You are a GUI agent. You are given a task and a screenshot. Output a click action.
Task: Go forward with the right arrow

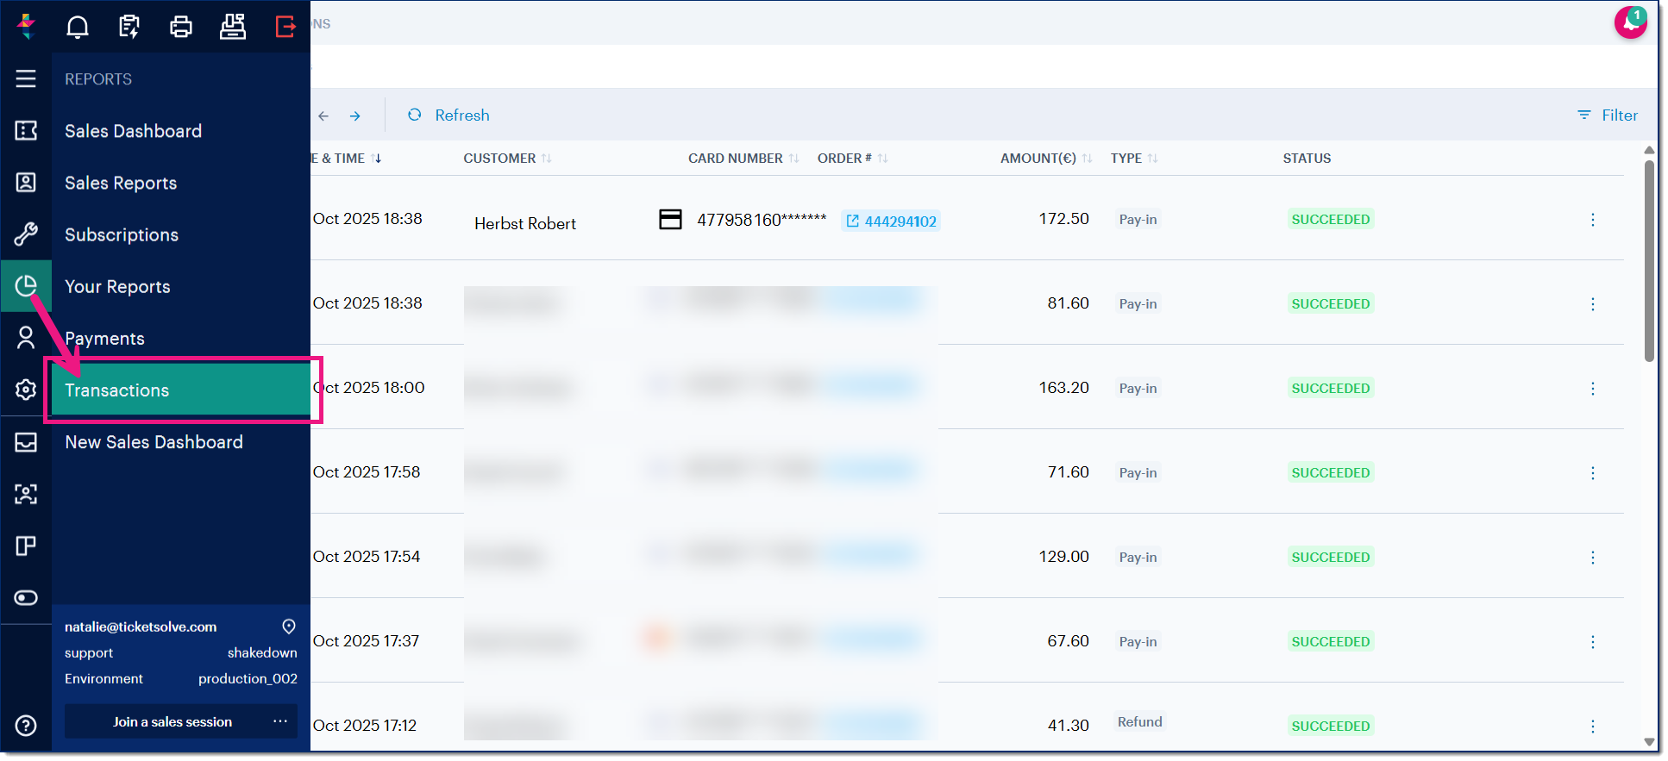[354, 115]
